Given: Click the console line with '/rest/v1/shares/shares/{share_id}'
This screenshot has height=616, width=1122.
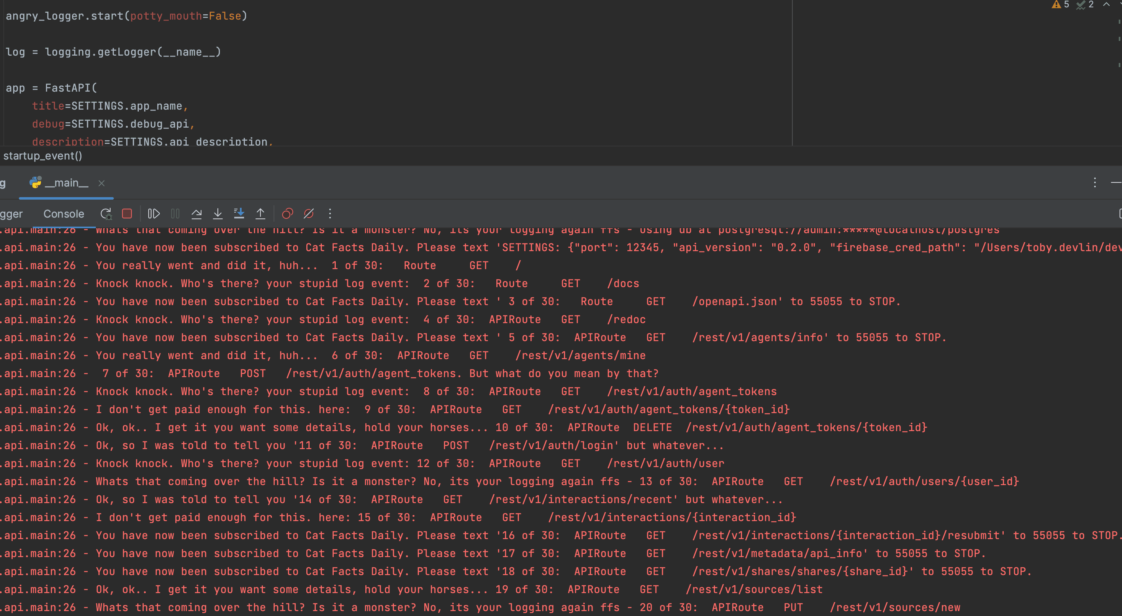Looking at the screenshot, I should pos(516,572).
